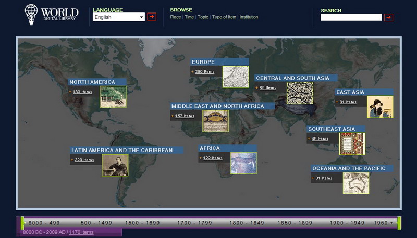Open Central and South Asia 65 Items link

[267, 87]
